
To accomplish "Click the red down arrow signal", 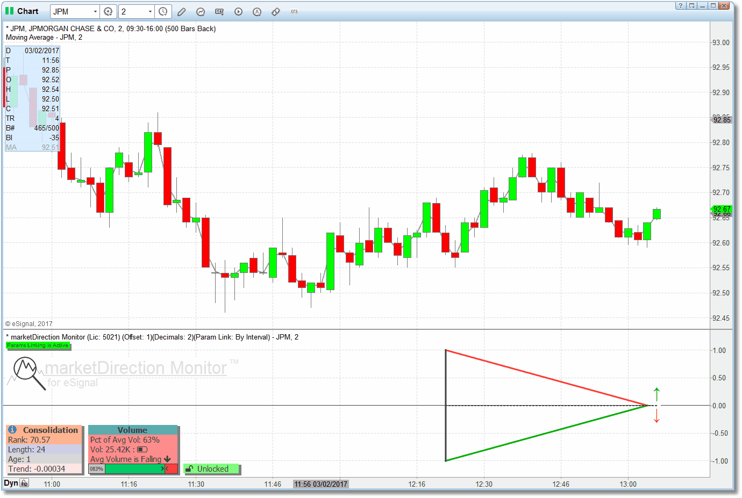I will pyautogui.click(x=657, y=416).
